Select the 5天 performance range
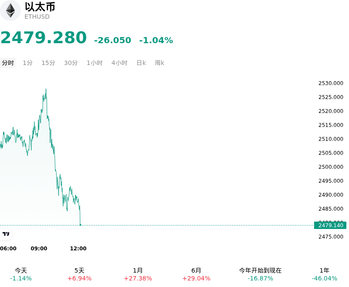349x287 pixels. 79,274
